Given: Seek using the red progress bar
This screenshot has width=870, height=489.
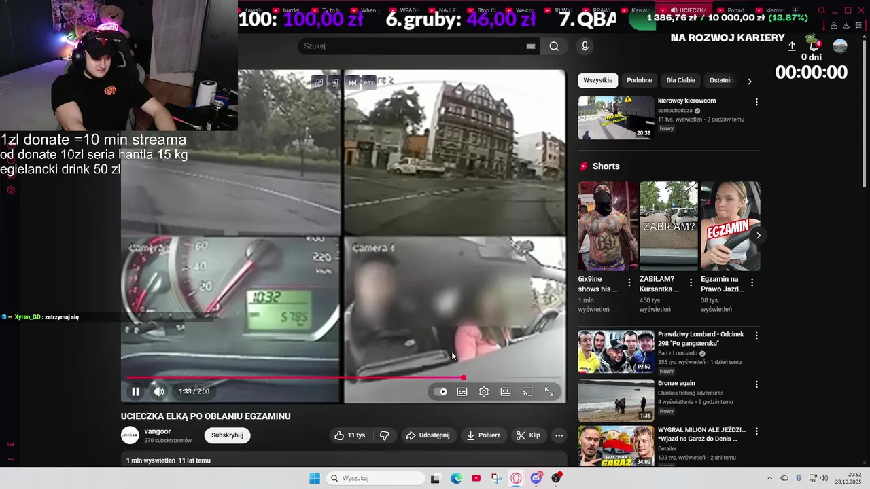Looking at the screenshot, I should (x=344, y=378).
